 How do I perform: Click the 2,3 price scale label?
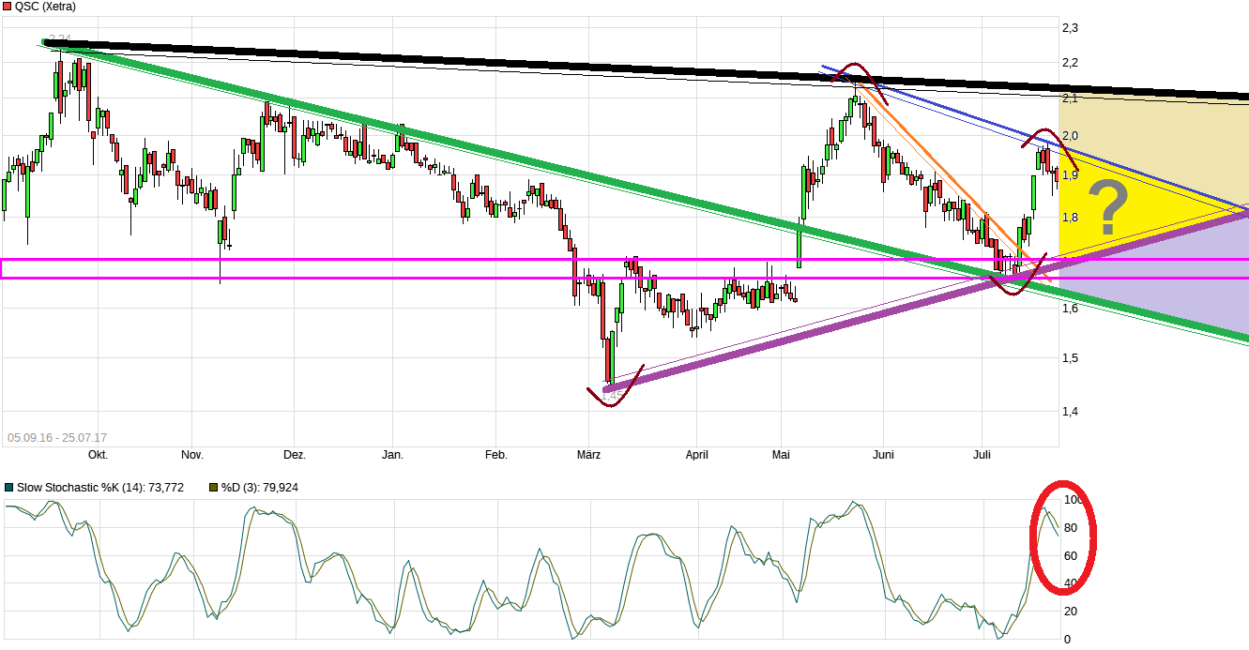[x=1072, y=26]
